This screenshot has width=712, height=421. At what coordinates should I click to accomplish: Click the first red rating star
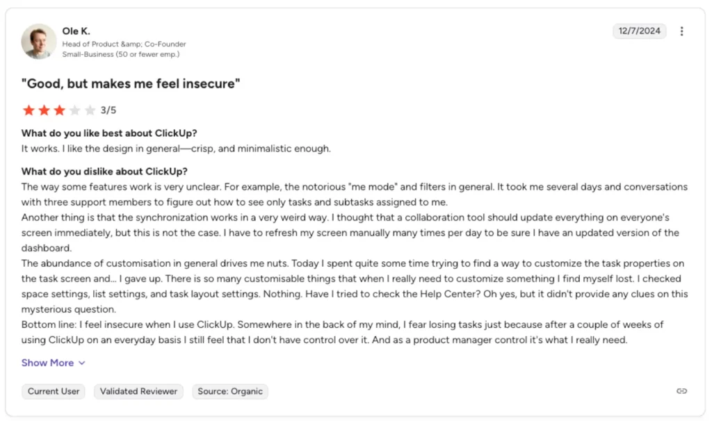[x=29, y=110]
